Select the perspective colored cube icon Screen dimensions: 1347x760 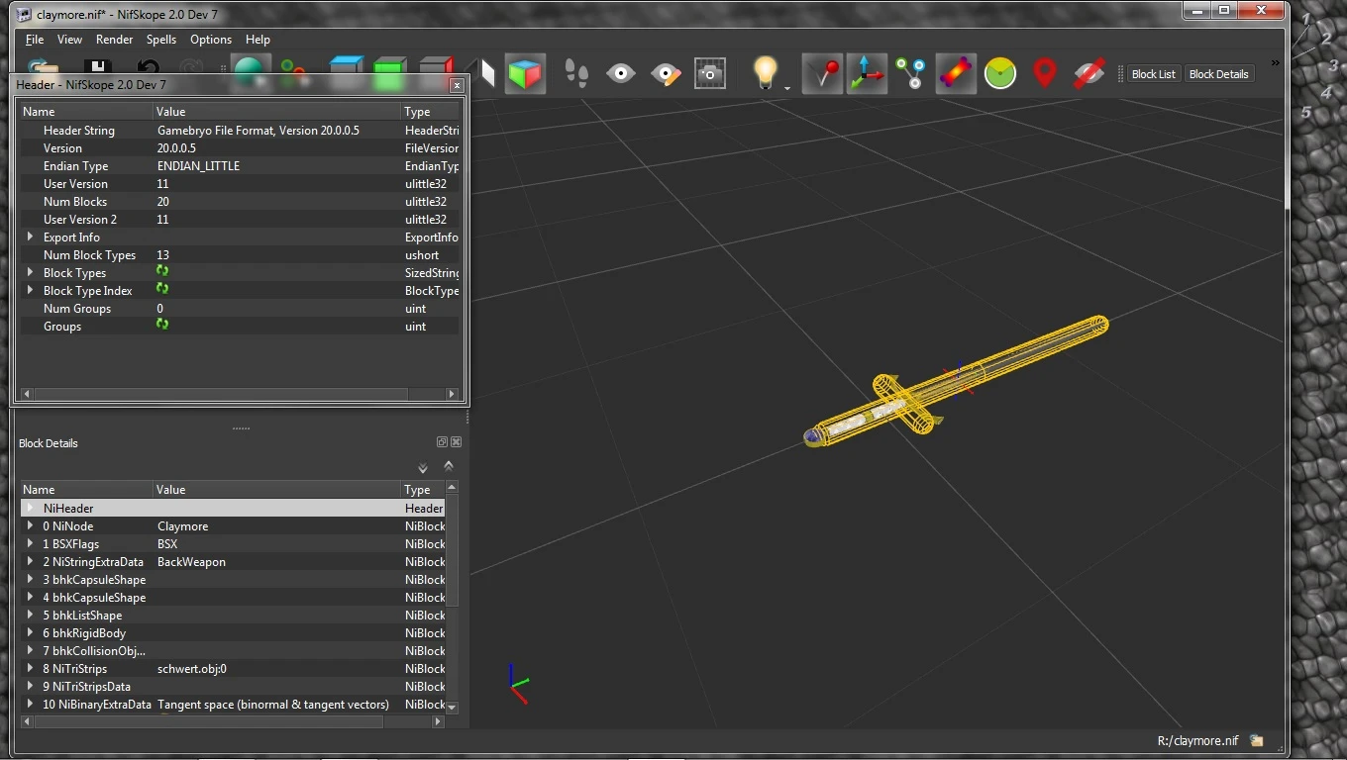526,73
